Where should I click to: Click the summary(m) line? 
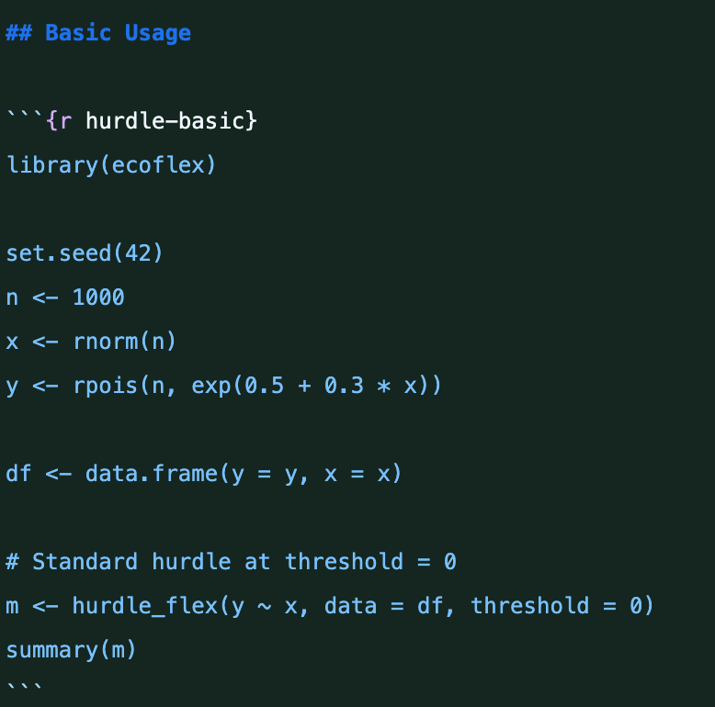(x=72, y=650)
